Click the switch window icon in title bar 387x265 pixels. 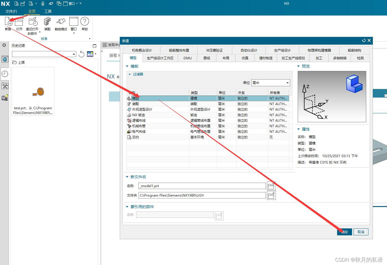point(59,4)
